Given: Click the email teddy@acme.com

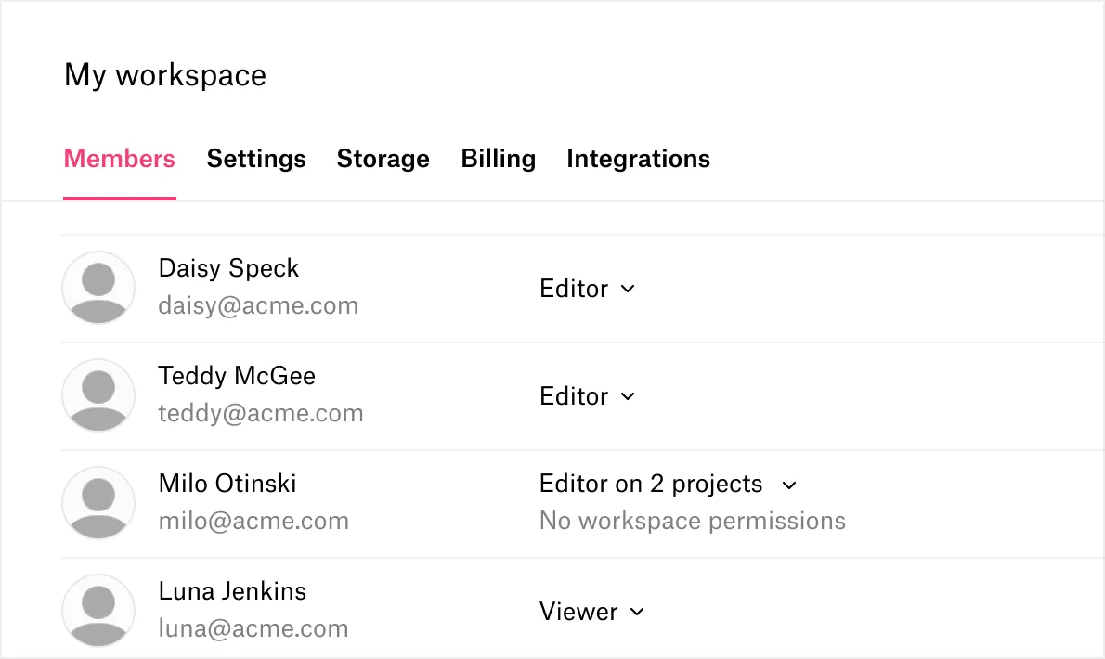Looking at the screenshot, I should 261,413.
